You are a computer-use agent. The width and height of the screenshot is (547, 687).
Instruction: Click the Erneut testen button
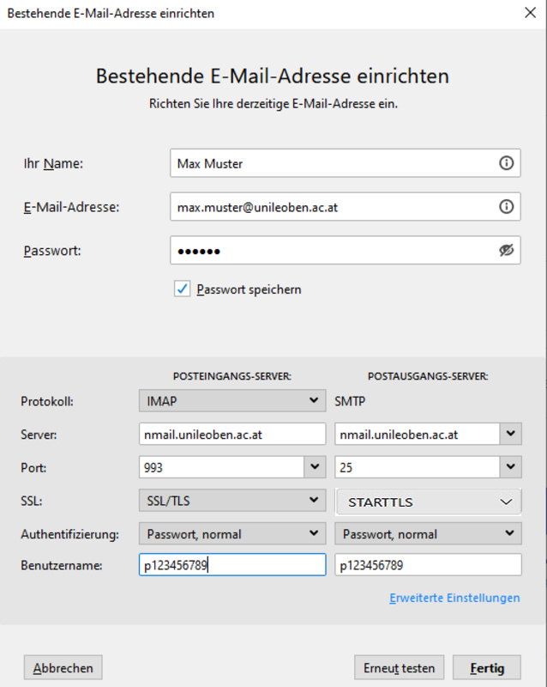400,667
